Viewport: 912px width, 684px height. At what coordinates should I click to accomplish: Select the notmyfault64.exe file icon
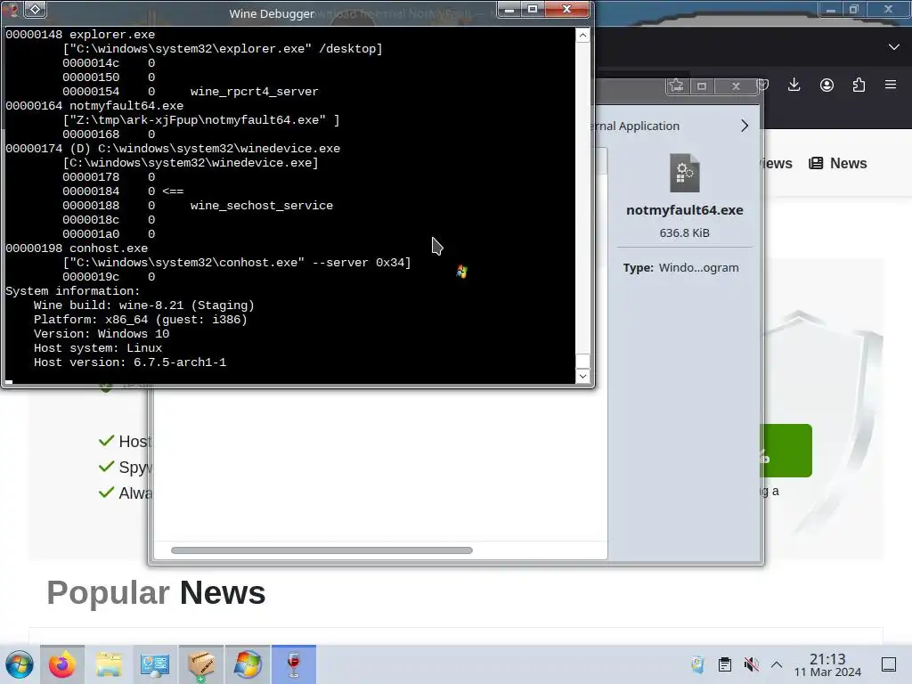[685, 173]
